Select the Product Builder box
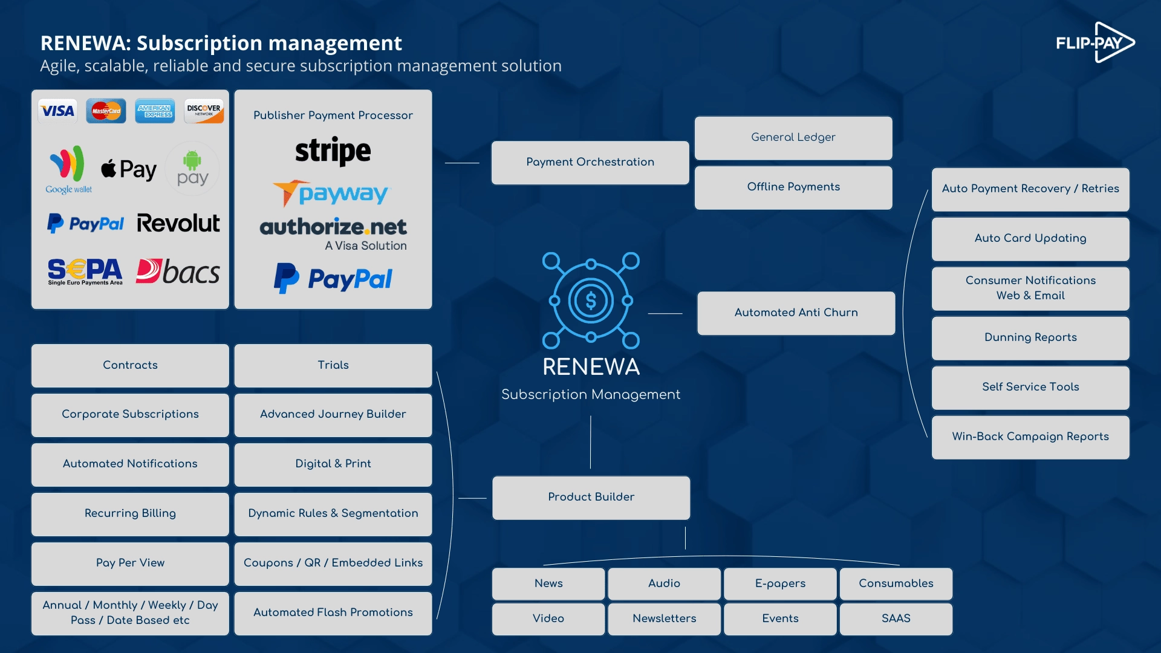Screen dimensions: 1161x653 pos(591,498)
